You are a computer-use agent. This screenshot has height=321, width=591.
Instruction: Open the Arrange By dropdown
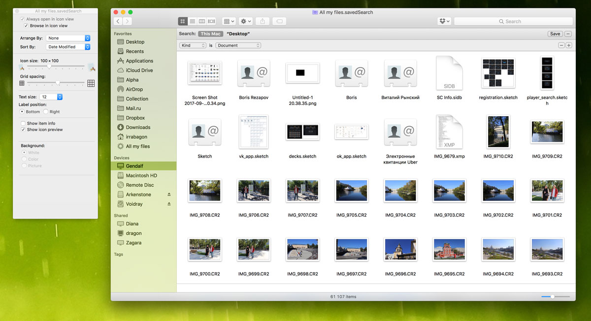pos(68,38)
